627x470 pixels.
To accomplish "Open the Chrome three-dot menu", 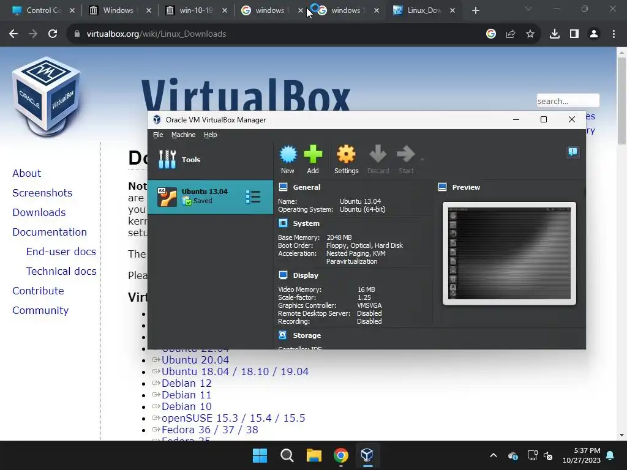I will (614, 34).
